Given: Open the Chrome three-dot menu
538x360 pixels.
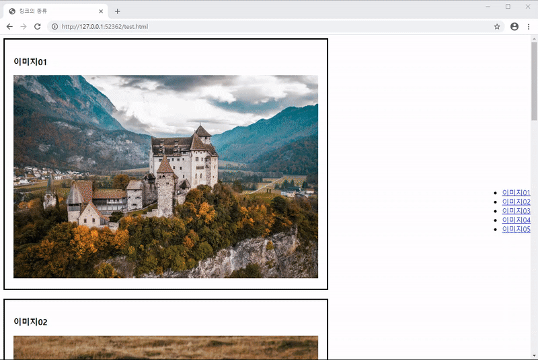Looking at the screenshot, I should [x=529, y=26].
